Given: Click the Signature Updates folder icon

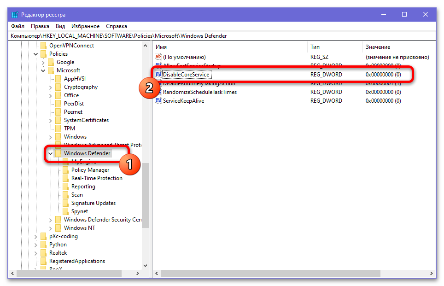Looking at the screenshot, I should pyautogui.click(x=66, y=203).
